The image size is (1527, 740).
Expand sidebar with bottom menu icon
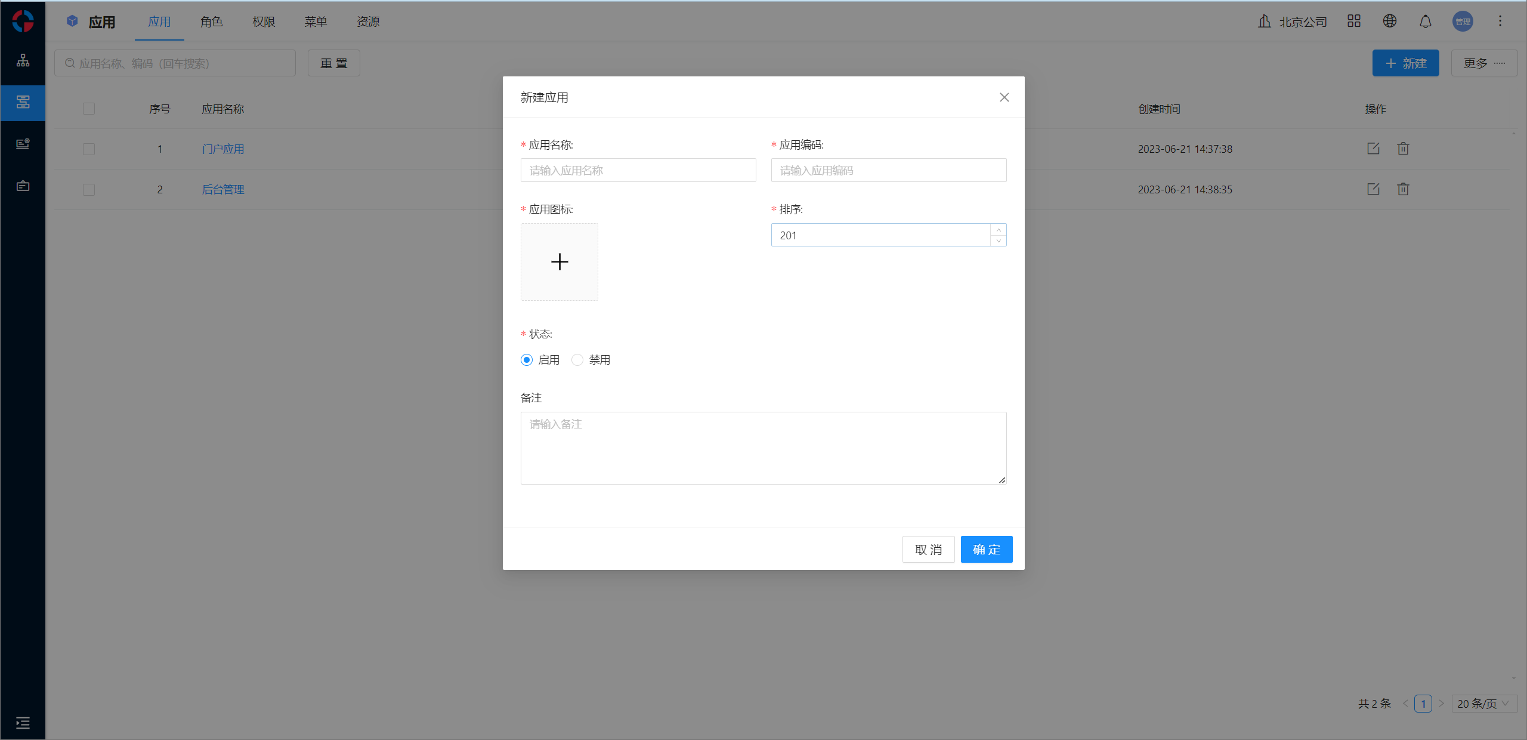click(23, 723)
